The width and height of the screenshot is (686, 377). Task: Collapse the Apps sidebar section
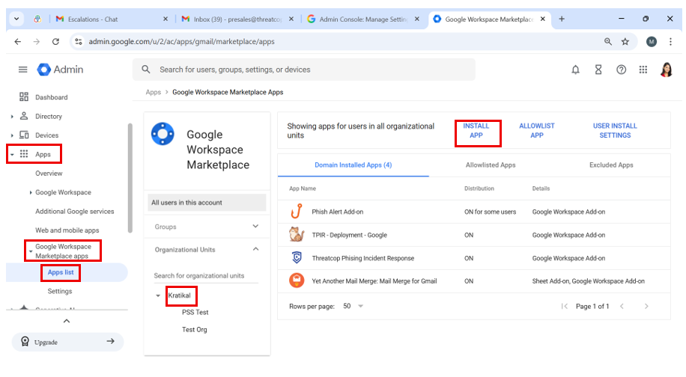[x=12, y=155]
